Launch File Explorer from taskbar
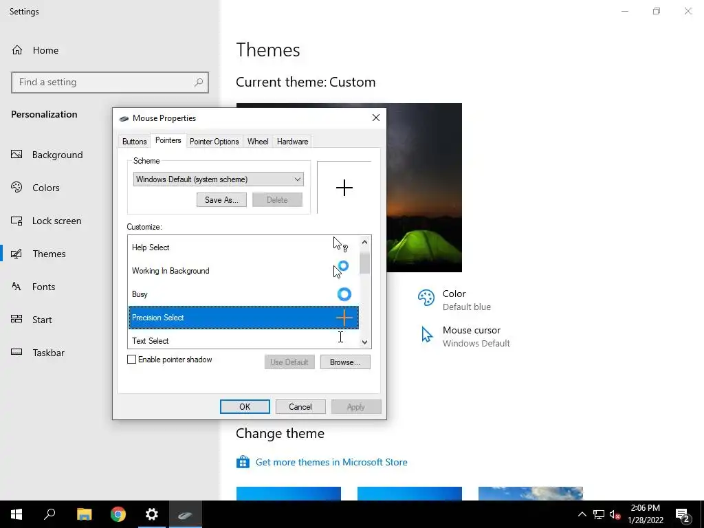Image resolution: width=704 pixels, height=528 pixels. pos(84,514)
